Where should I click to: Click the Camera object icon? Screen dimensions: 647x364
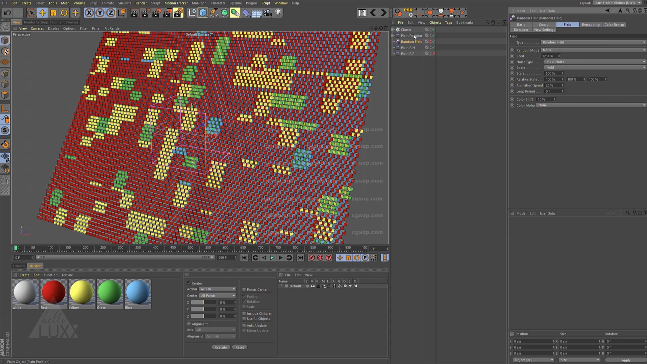[267, 13]
